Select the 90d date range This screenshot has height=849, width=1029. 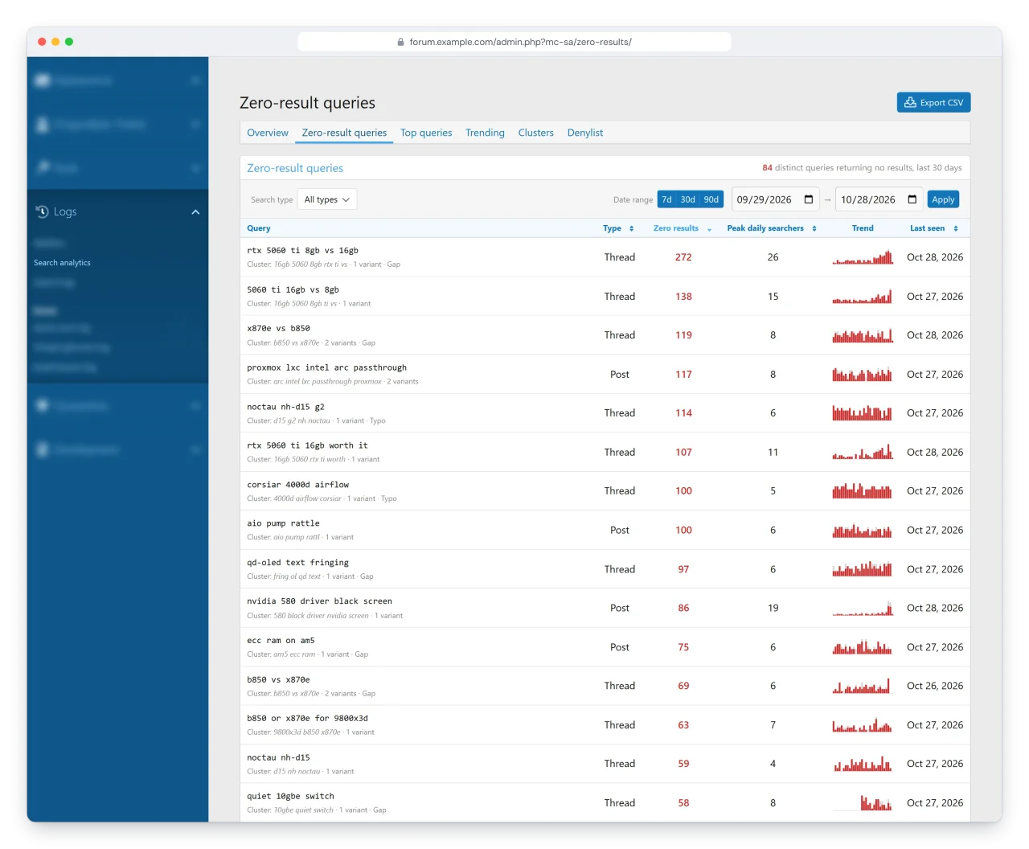pos(711,199)
